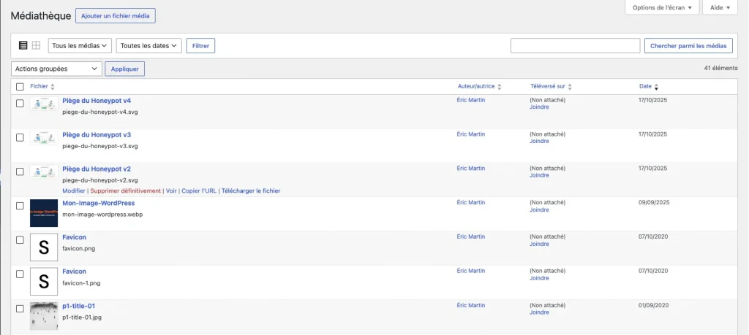Open Piège du Honeypot v3 title link
749x335 pixels.
tap(97, 135)
